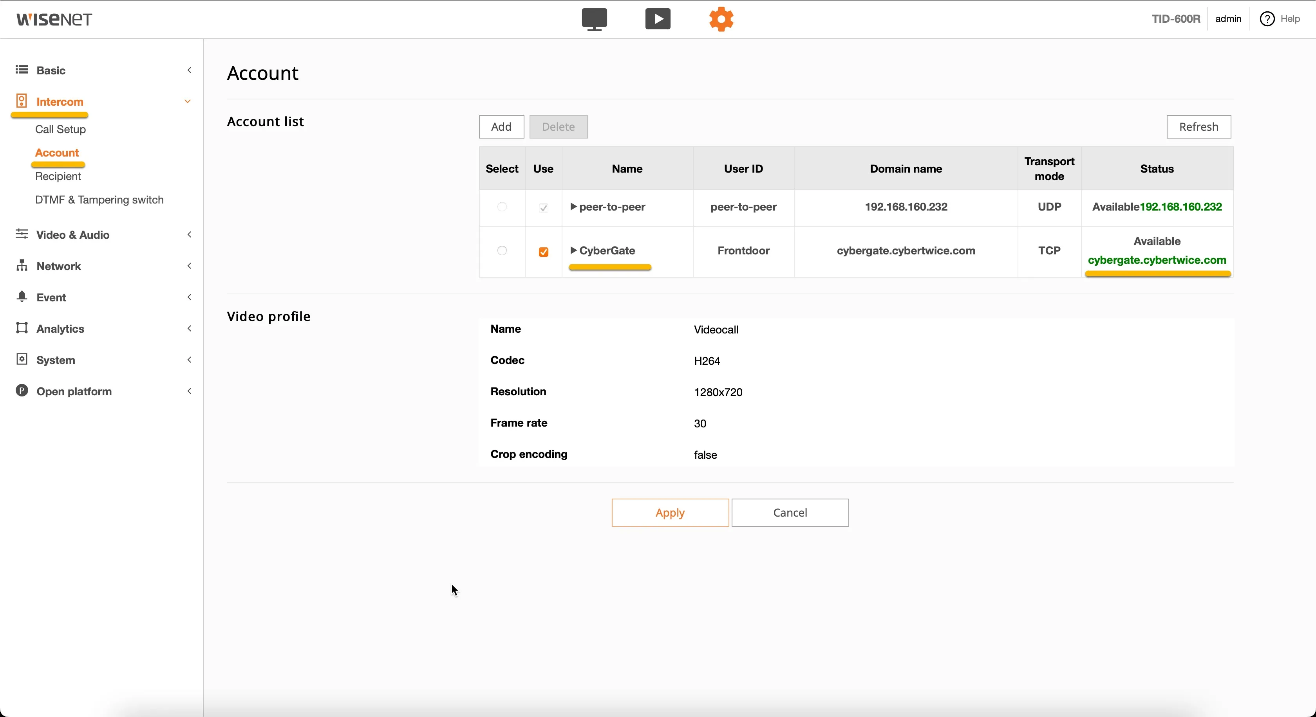
Task: Toggle the Use checkbox for peer-to-peer
Action: 544,208
